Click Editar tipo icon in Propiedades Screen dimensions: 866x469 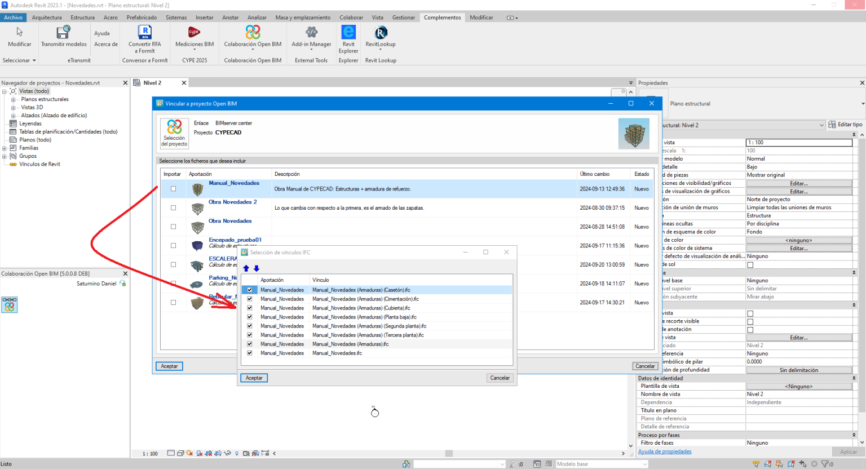(832, 125)
